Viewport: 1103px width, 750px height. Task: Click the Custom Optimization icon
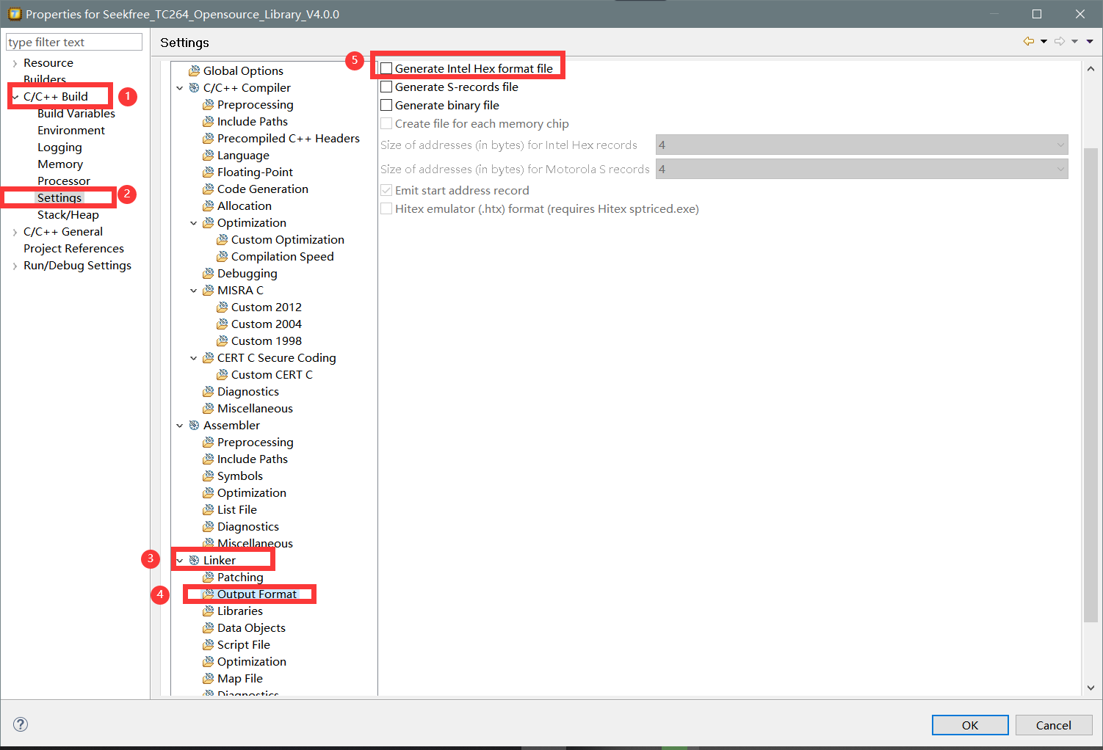222,240
